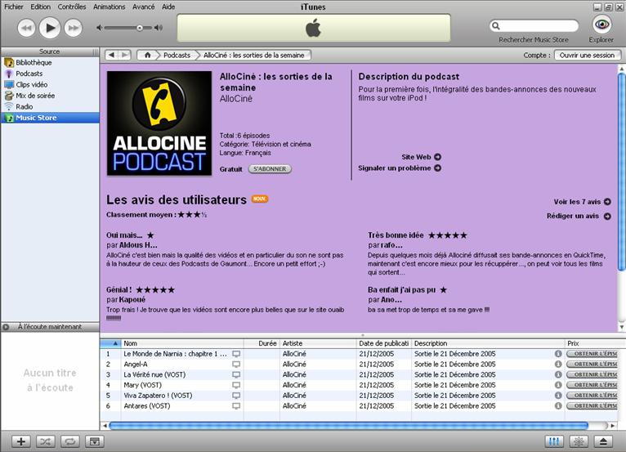The image size is (626, 452).
Task: Click the sort arrow column header
Action: (x=110, y=343)
